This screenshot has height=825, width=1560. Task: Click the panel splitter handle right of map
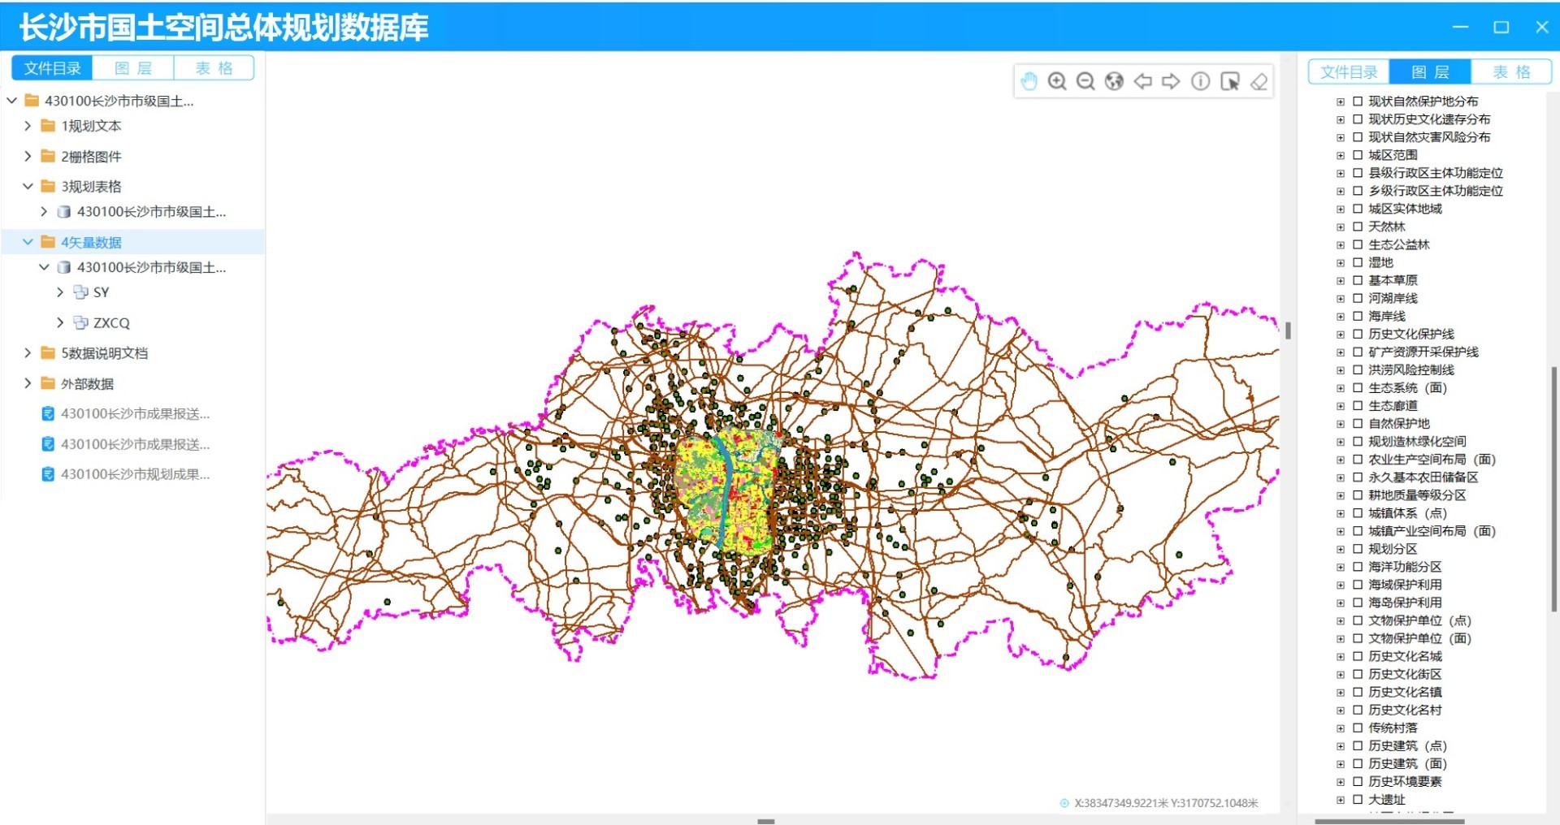pos(1288,330)
